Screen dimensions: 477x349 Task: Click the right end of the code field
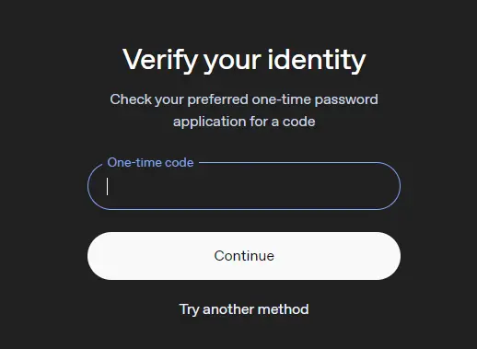[390, 186]
